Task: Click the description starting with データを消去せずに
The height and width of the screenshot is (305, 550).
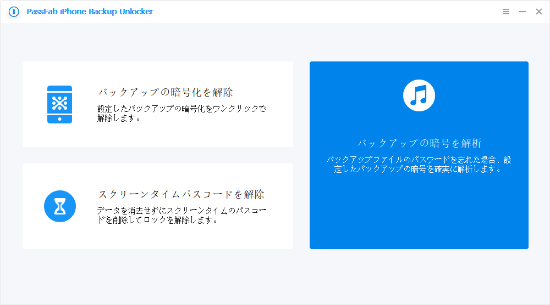Action: pyautogui.click(x=182, y=215)
